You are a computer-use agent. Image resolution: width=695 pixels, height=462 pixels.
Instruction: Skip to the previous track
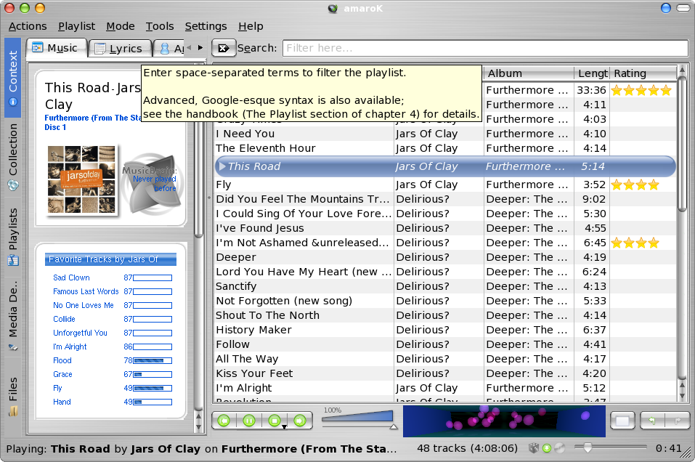224,421
